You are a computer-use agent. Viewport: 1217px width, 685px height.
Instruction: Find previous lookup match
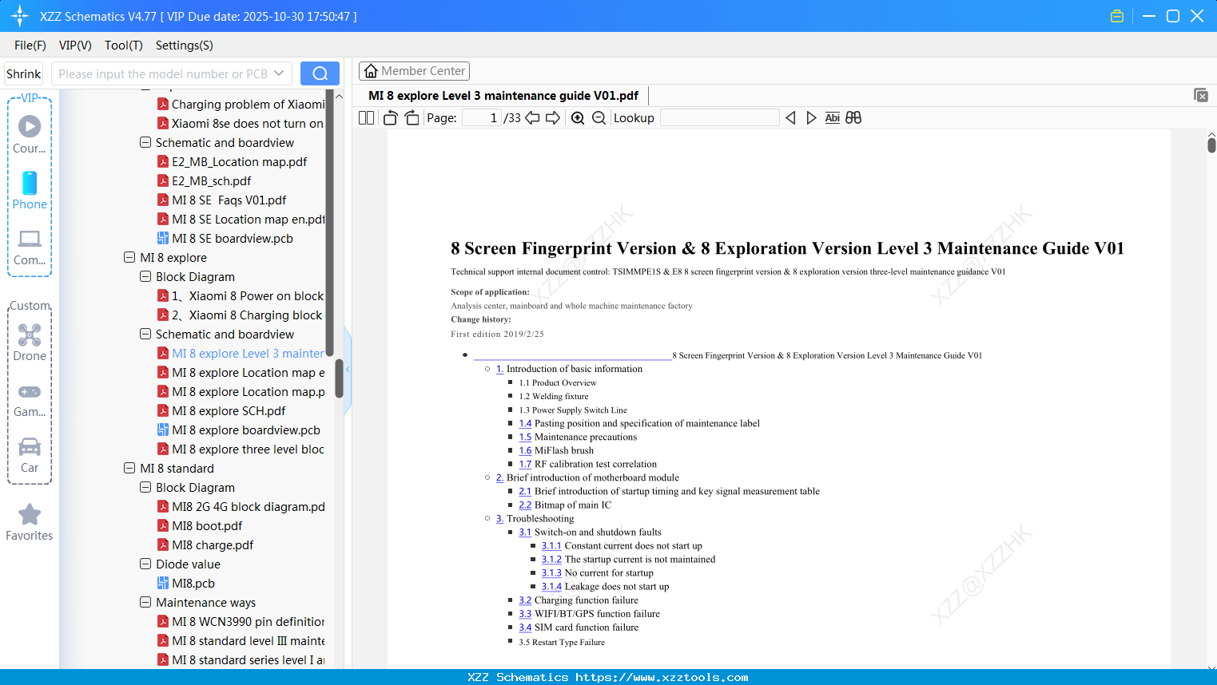click(790, 118)
